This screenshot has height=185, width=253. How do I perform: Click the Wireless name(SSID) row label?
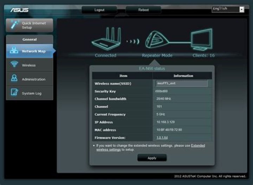click(x=113, y=83)
